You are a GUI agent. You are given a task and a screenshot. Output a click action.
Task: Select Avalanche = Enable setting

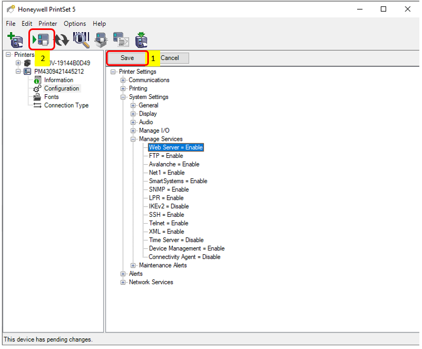pos(174,164)
